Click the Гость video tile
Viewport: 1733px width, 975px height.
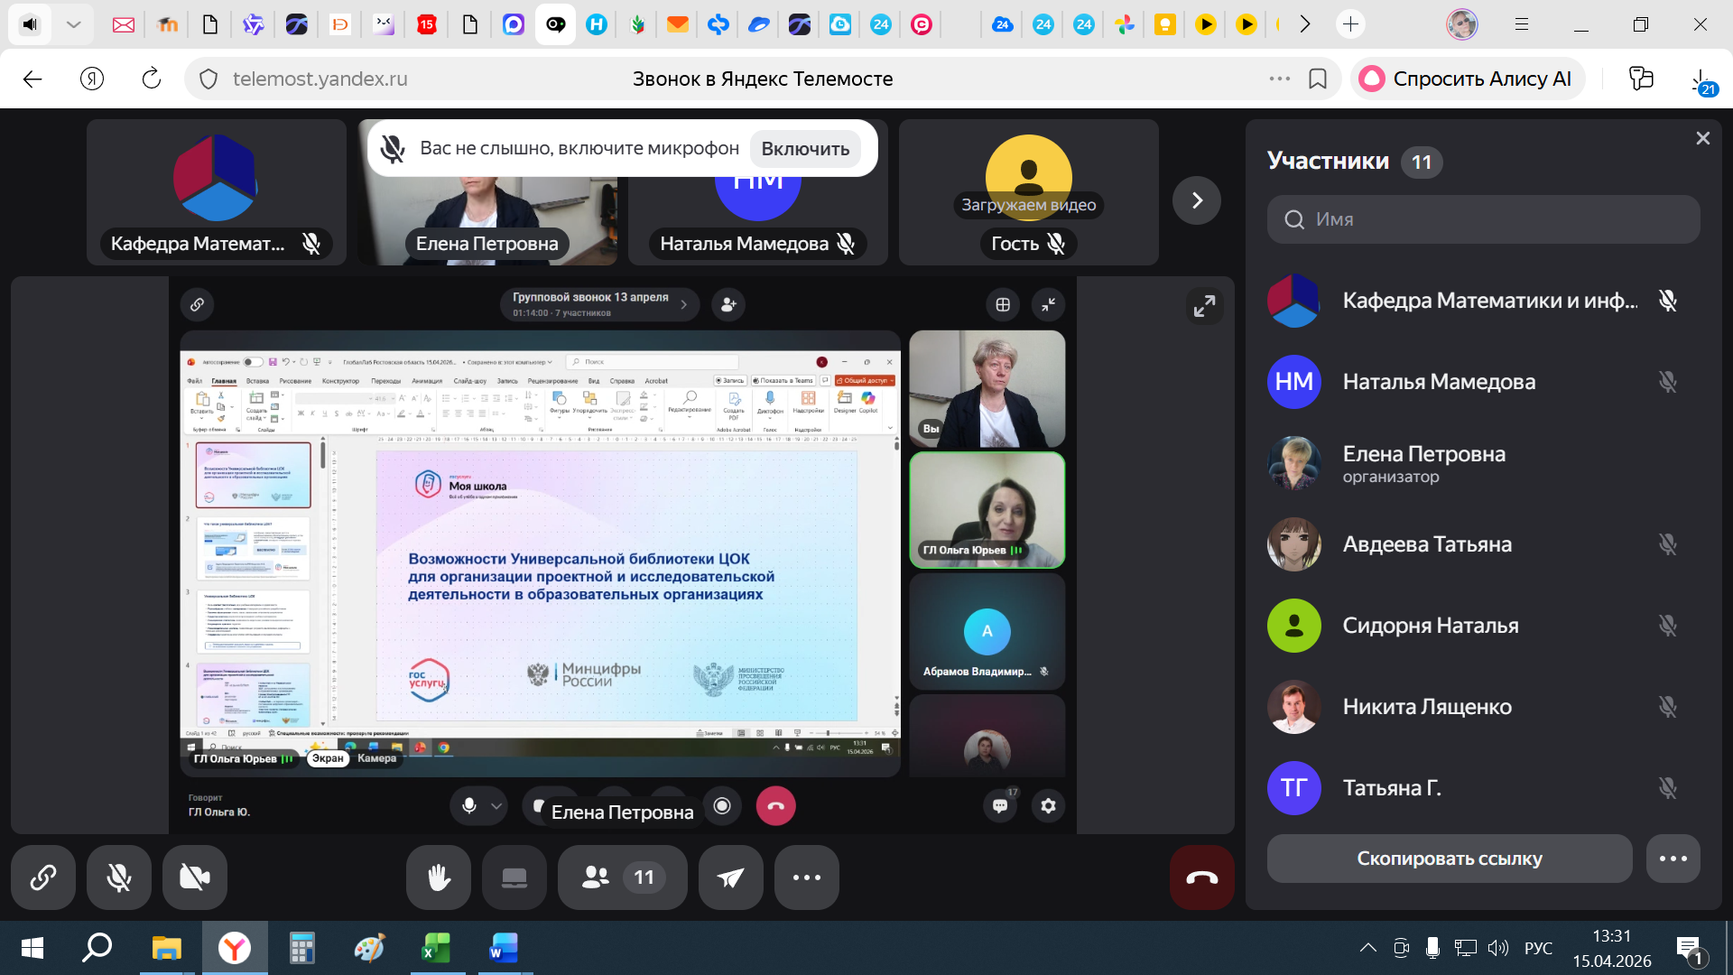coord(1029,192)
